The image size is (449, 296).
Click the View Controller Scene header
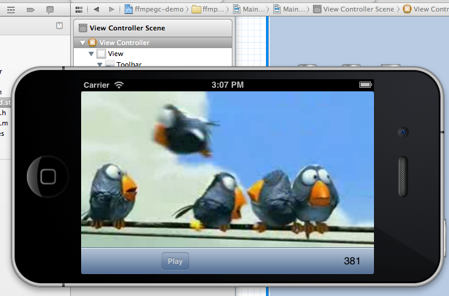[153, 28]
